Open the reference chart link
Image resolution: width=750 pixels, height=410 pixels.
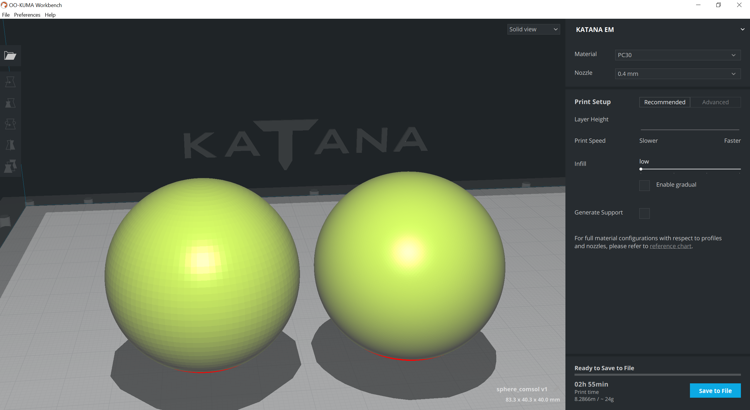pyautogui.click(x=670, y=246)
